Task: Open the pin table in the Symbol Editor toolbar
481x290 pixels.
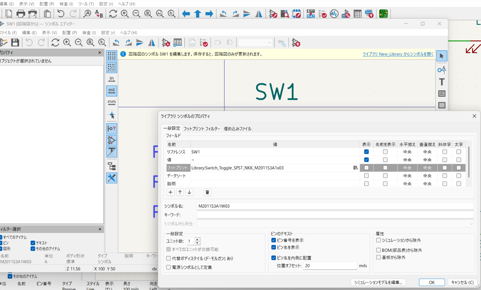Action: (178, 43)
